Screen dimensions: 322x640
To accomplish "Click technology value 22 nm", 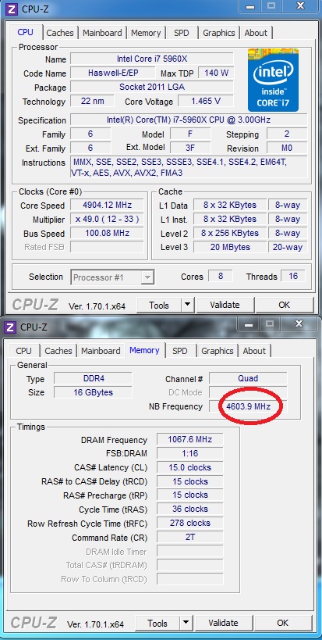I will tap(92, 101).
